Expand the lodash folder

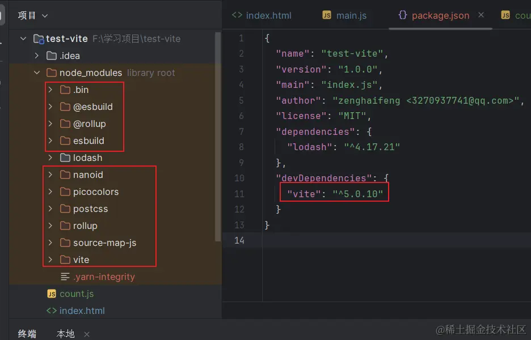coord(50,158)
